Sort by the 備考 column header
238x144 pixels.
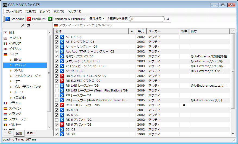pyautogui.click(x=209, y=31)
